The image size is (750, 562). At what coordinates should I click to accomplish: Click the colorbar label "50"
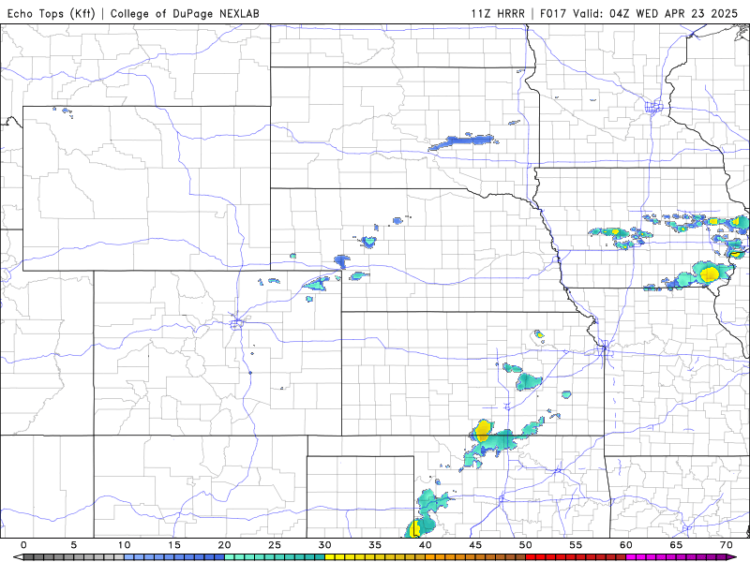pyautogui.click(x=526, y=545)
